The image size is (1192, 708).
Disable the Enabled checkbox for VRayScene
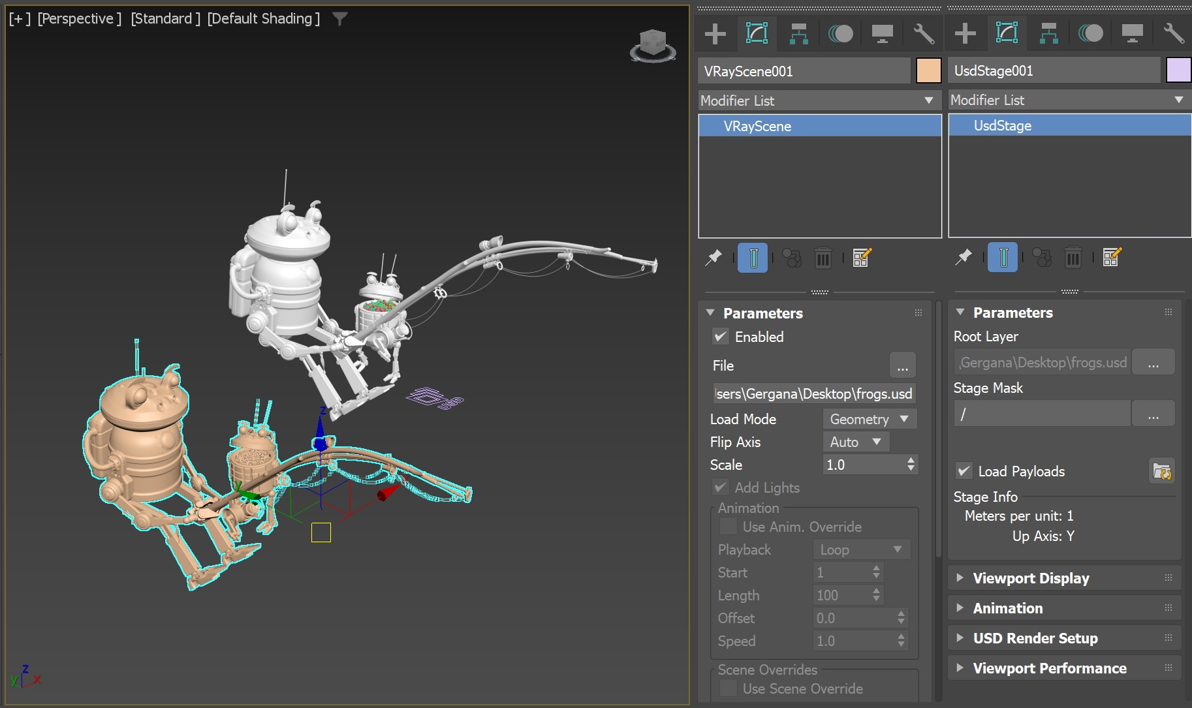(721, 337)
